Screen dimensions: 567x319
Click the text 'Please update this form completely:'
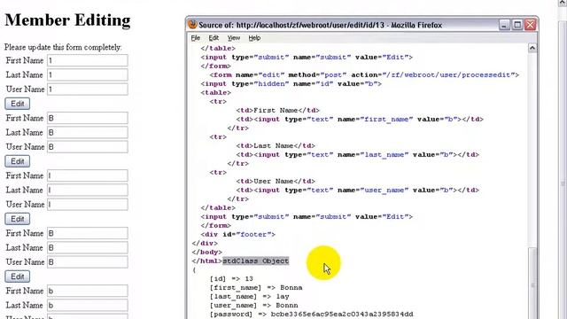click(63, 47)
